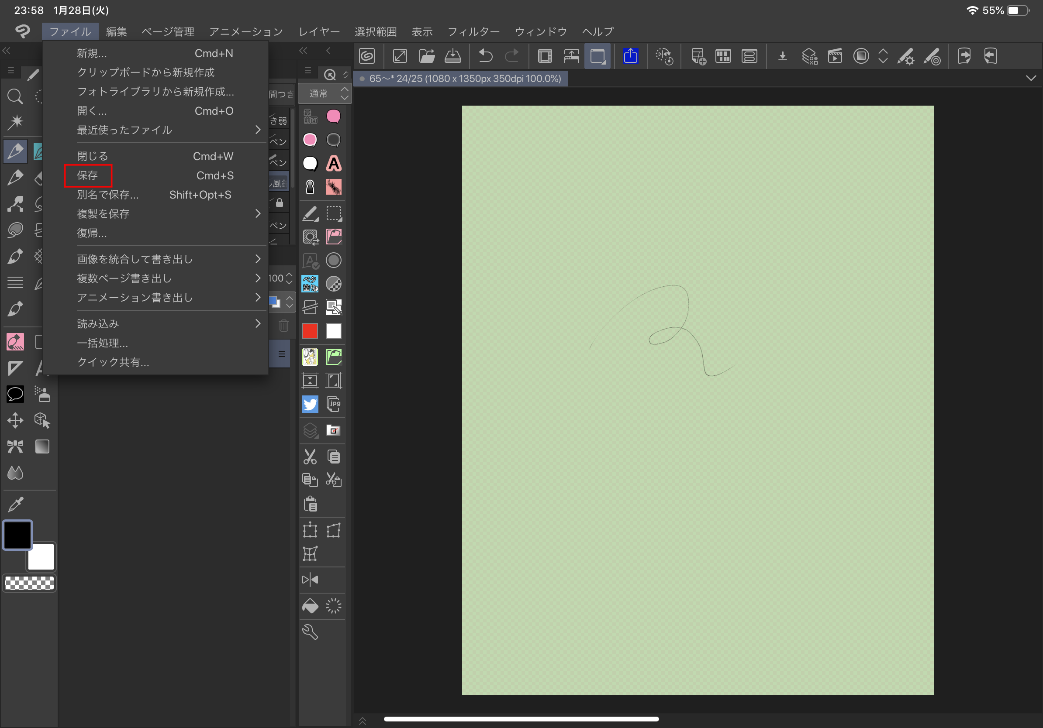Click the undo arrow in command bar

coord(485,56)
